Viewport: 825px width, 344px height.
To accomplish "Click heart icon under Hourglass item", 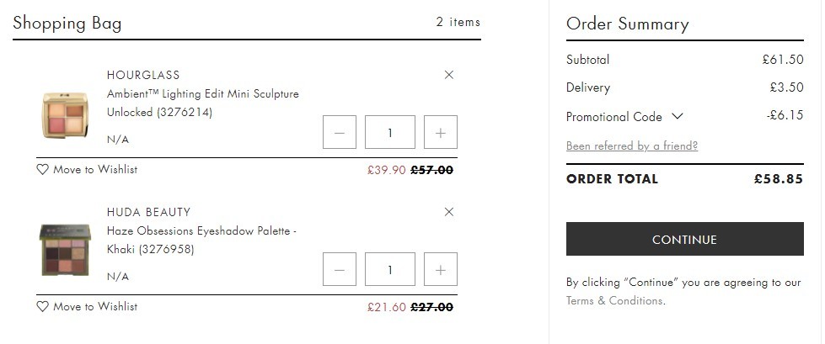I will 43,170.
